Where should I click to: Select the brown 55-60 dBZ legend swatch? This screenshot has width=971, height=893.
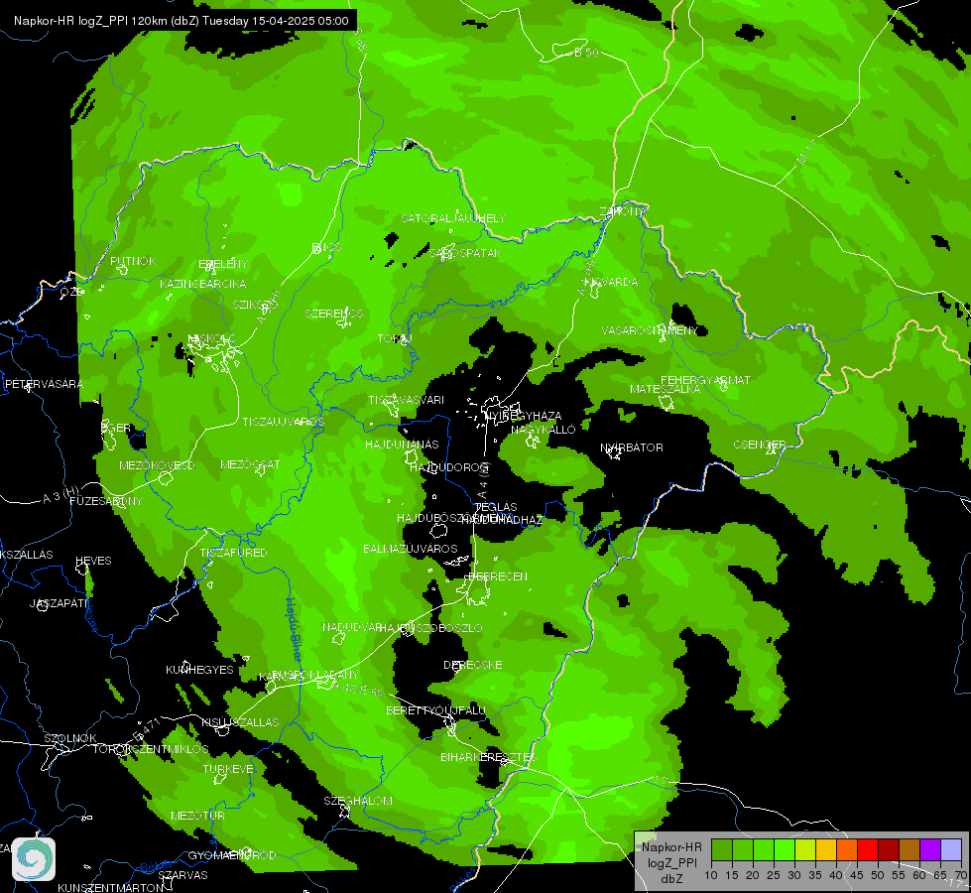click(x=910, y=850)
